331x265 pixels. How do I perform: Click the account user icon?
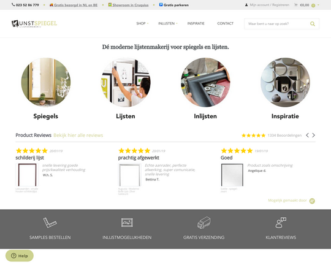click(246, 5)
